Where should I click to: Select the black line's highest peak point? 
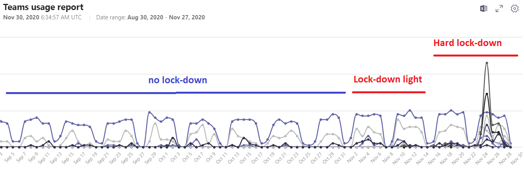[486, 94]
